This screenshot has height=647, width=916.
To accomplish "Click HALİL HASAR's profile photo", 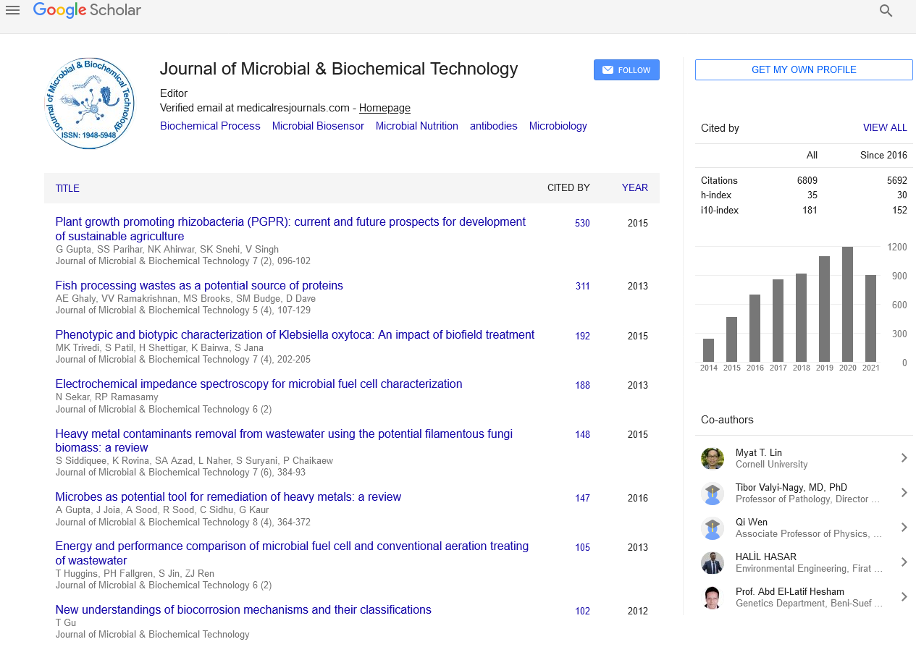I will point(713,562).
